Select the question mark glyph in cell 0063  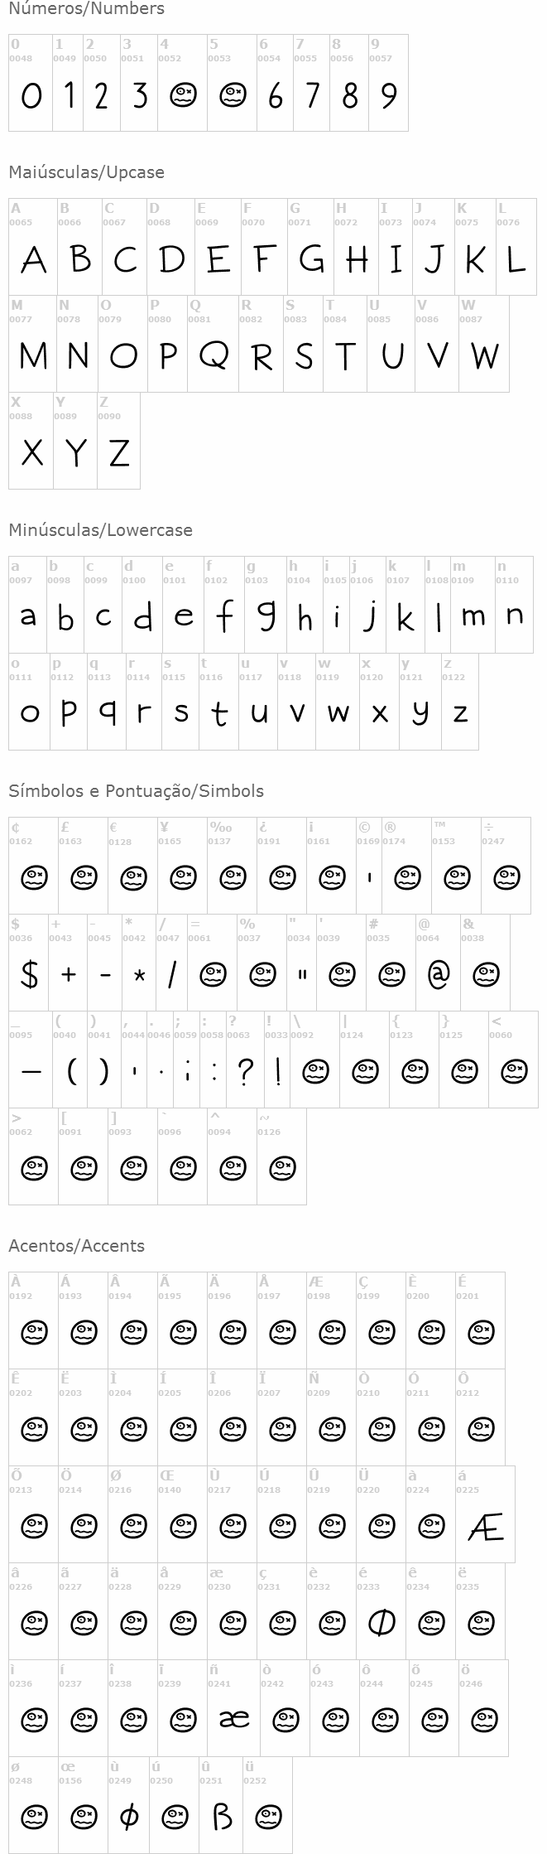[x=245, y=1072]
